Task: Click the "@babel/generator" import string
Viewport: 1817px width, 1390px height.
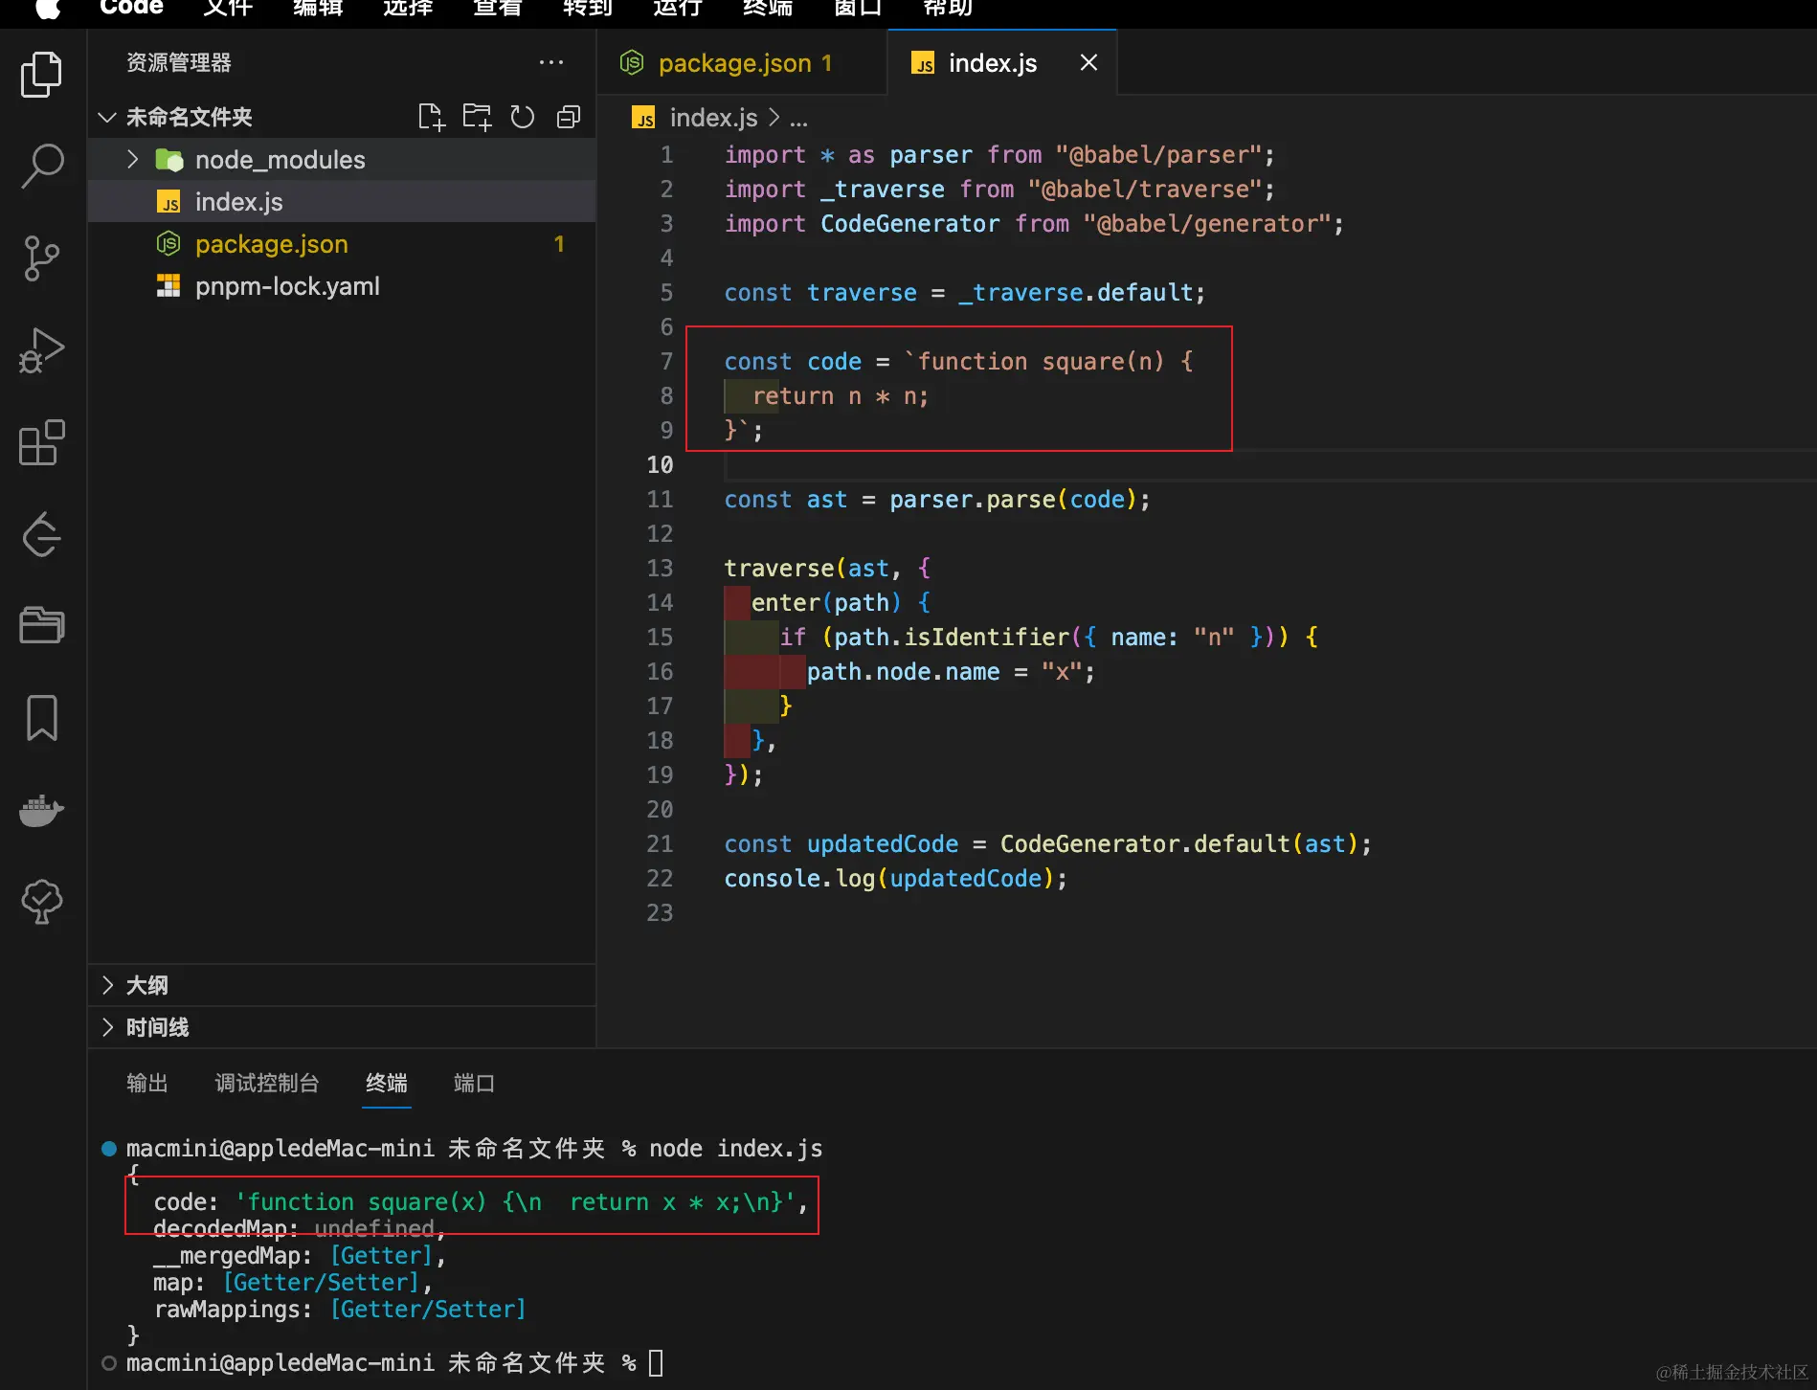Action: (x=1207, y=224)
